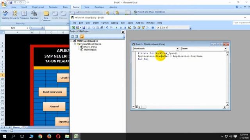Click the End Sub code line
The width and height of the screenshot is (250, 140).
click(143, 59)
